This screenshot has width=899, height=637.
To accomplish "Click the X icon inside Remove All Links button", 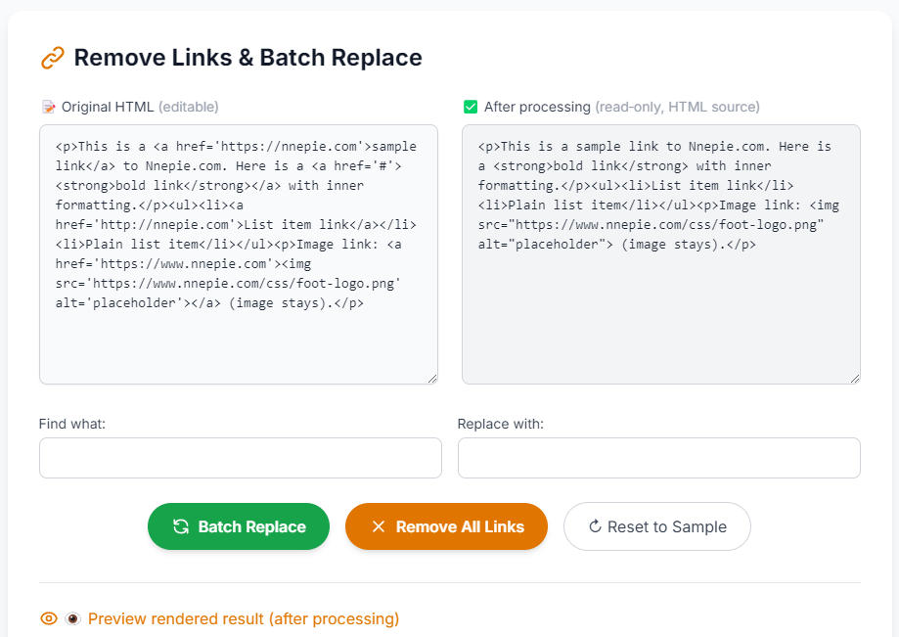I will pos(379,526).
